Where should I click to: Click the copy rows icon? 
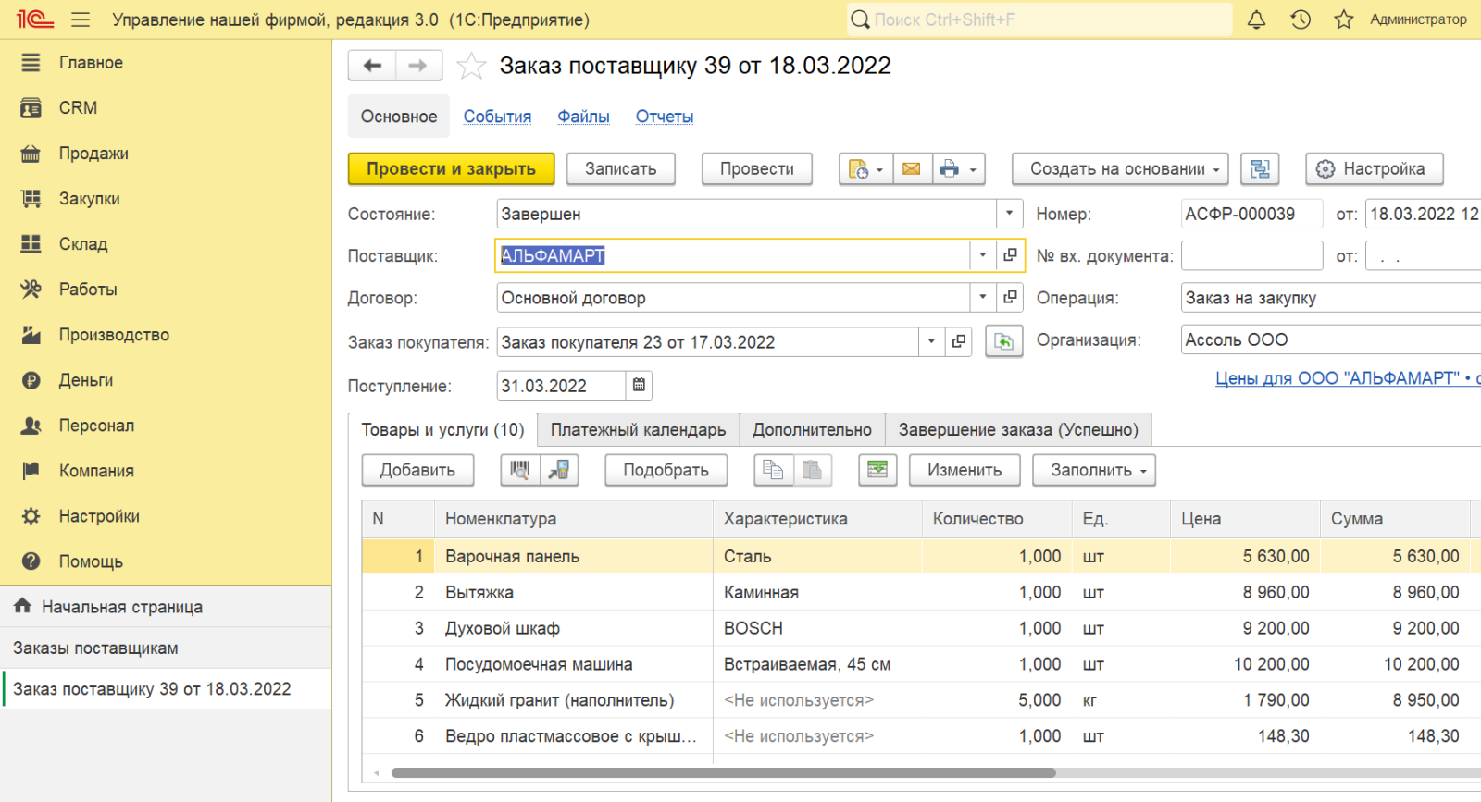(x=773, y=470)
